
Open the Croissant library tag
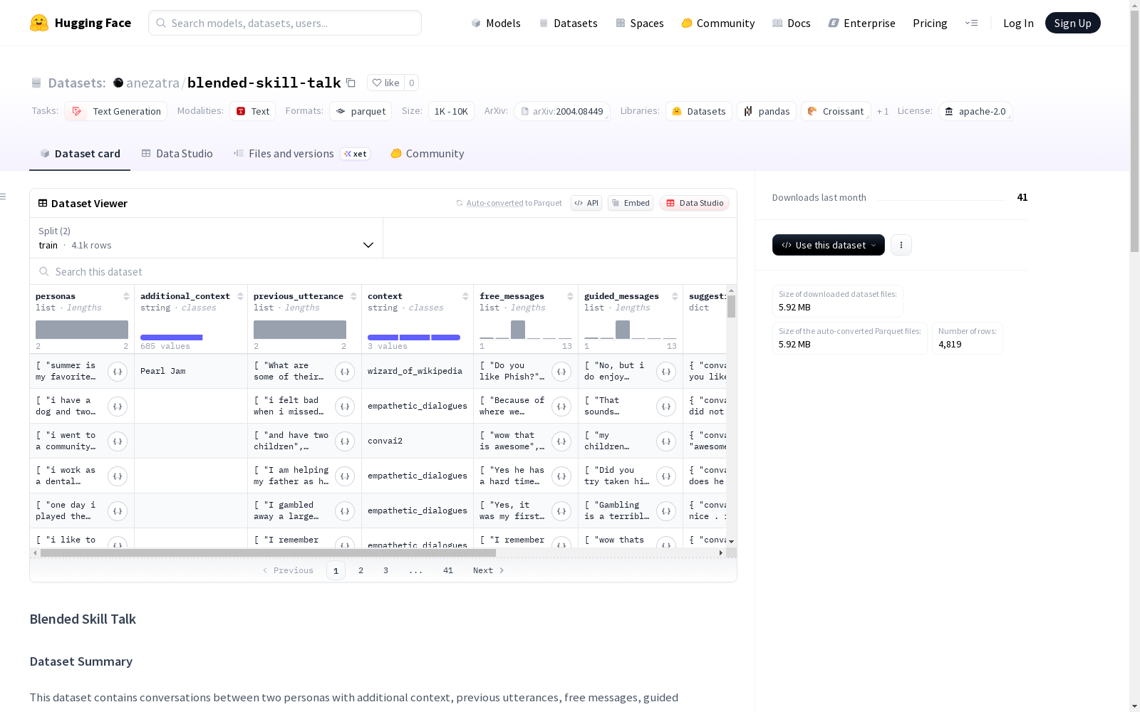(836, 111)
